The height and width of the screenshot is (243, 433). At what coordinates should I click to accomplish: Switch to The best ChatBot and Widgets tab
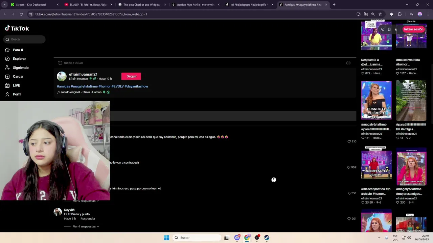[x=142, y=5]
